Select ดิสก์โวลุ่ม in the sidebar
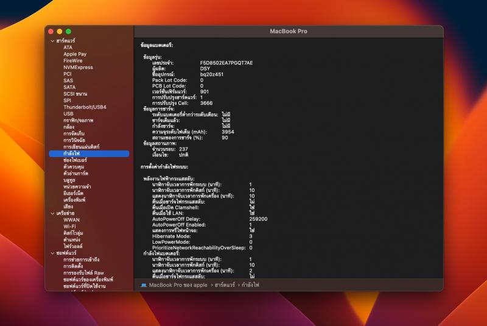The width and height of the screenshot is (487, 326). (73, 233)
